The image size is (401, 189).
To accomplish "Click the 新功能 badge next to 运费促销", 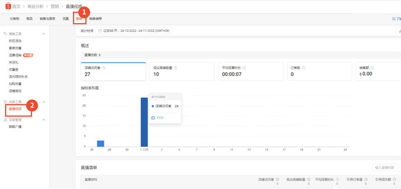I will [28, 55].
